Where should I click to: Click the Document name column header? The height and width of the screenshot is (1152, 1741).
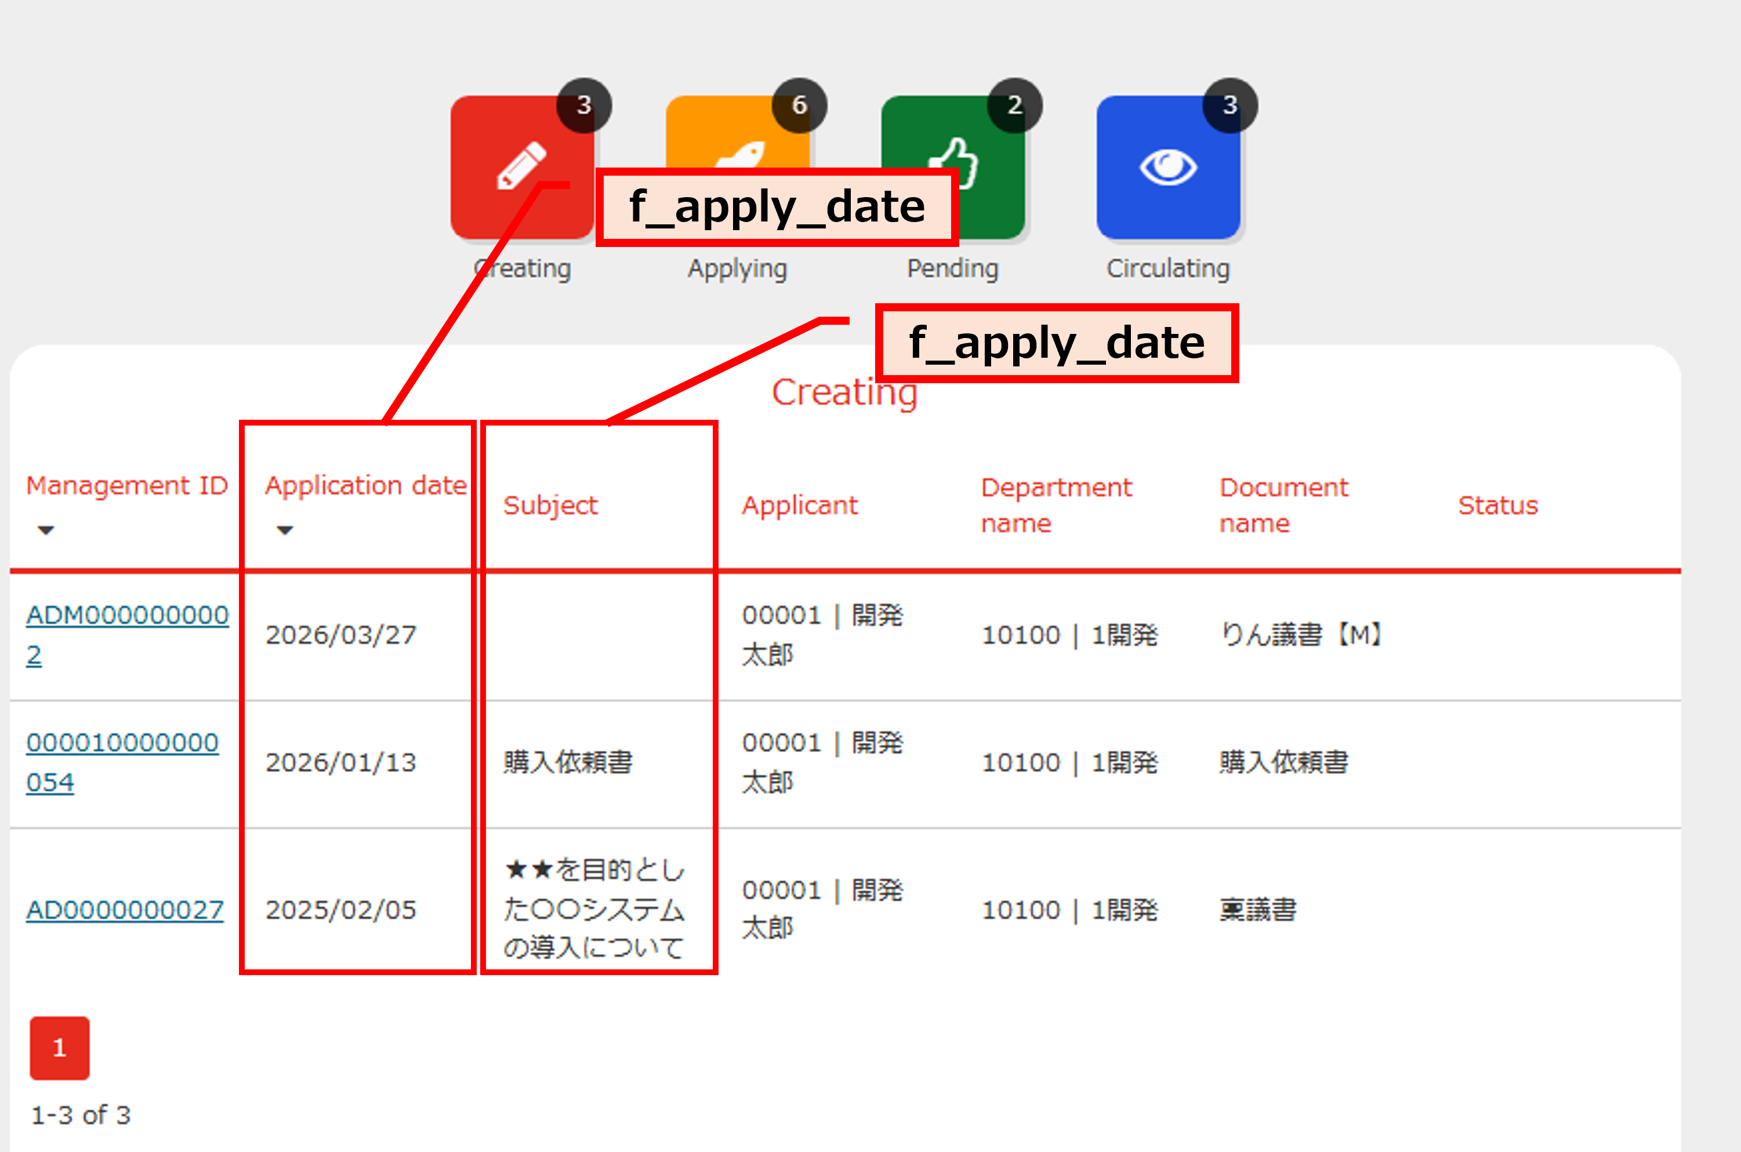point(1284,506)
